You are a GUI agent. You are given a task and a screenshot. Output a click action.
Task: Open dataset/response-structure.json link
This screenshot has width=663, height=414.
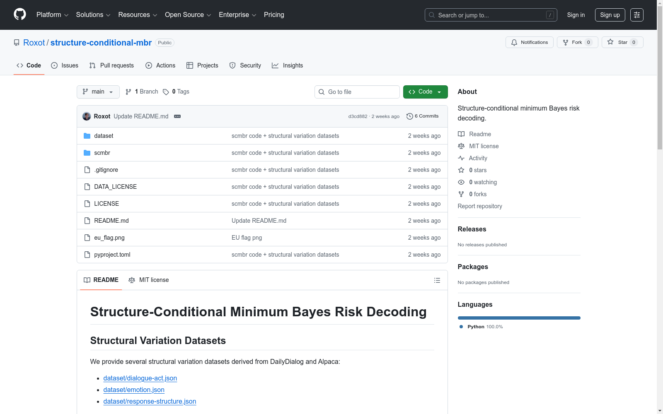coord(150,402)
